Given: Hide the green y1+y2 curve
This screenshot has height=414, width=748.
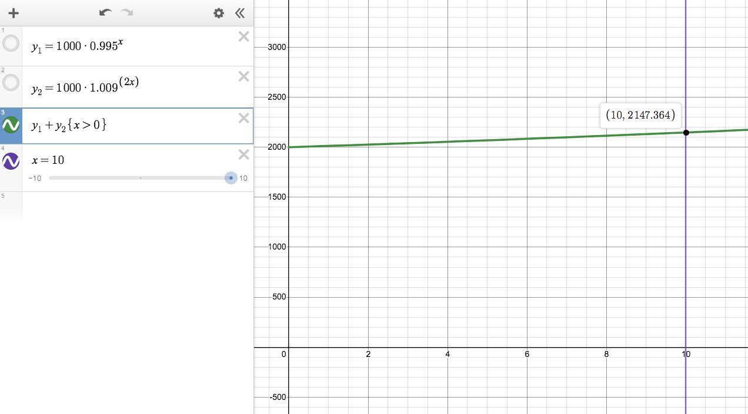Looking at the screenshot, I should click(x=11, y=125).
